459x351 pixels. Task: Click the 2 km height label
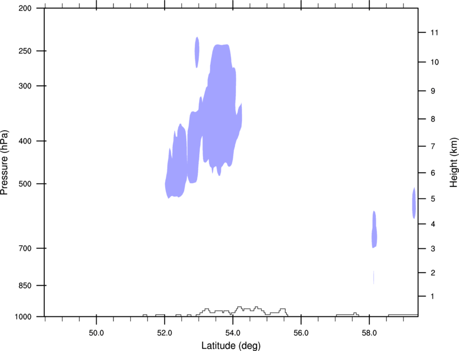coord(433,273)
